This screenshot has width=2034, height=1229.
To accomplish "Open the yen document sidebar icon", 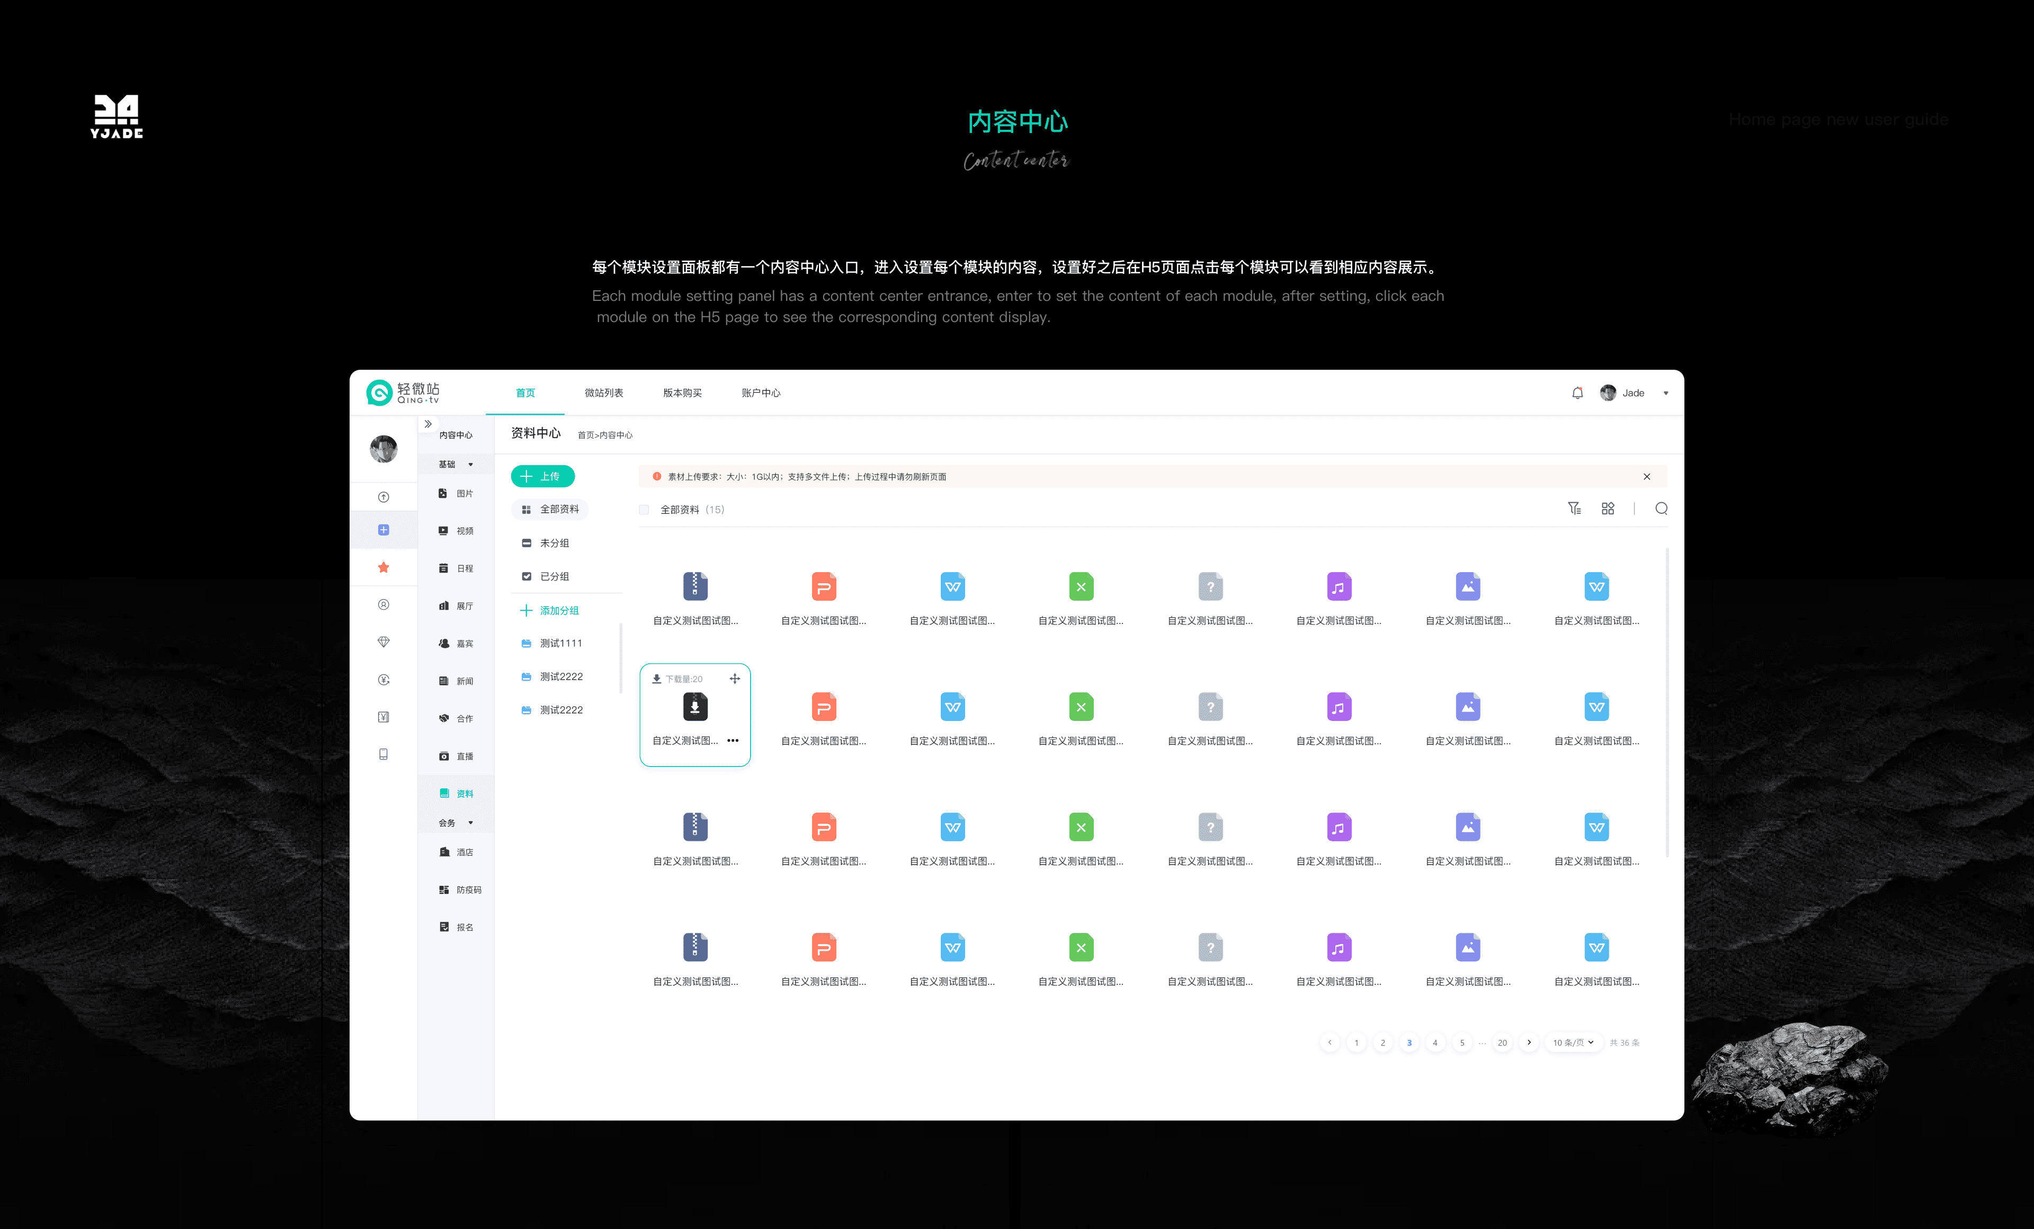I will point(383,716).
